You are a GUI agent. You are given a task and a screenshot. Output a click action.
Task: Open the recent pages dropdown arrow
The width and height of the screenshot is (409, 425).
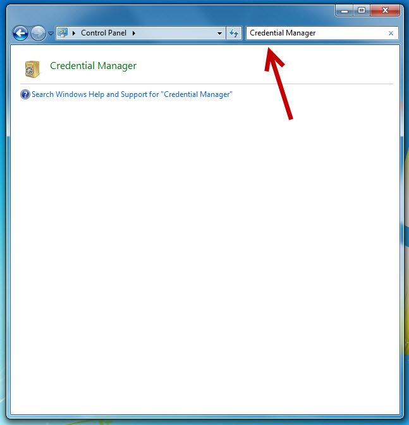[51, 34]
